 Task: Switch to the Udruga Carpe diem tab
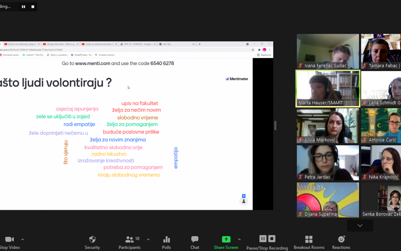[x=60, y=44]
